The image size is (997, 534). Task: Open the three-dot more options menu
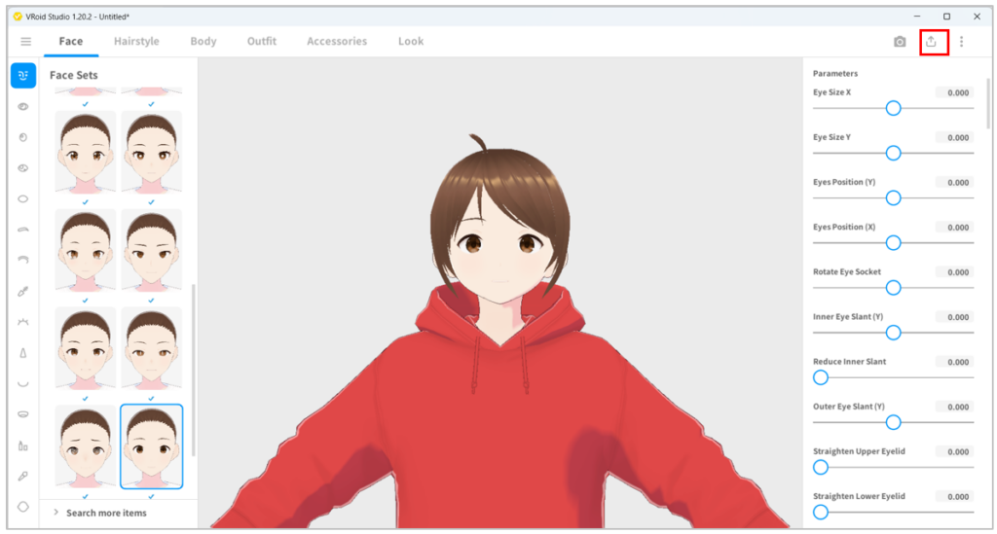(962, 42)
